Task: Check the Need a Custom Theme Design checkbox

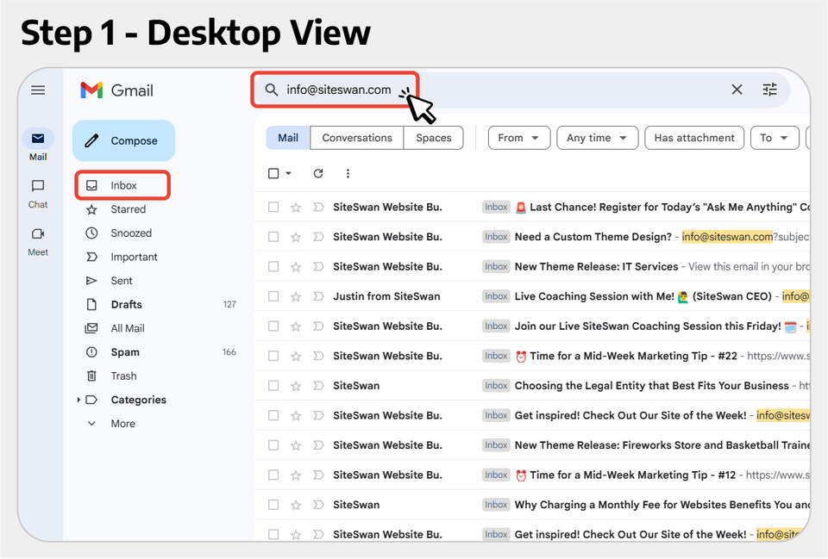Action: [x=273, y=237]
